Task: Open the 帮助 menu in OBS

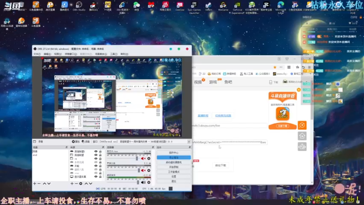Action: coord(124,54)
